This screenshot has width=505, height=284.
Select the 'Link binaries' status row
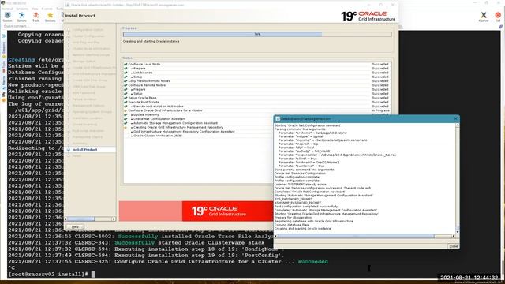click(x=257, y=73)
